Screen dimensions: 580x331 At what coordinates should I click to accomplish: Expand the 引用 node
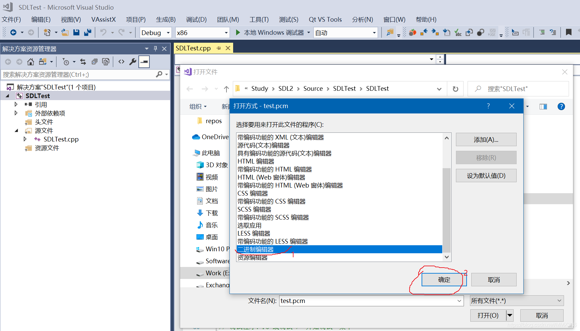(x=16, y=104)
